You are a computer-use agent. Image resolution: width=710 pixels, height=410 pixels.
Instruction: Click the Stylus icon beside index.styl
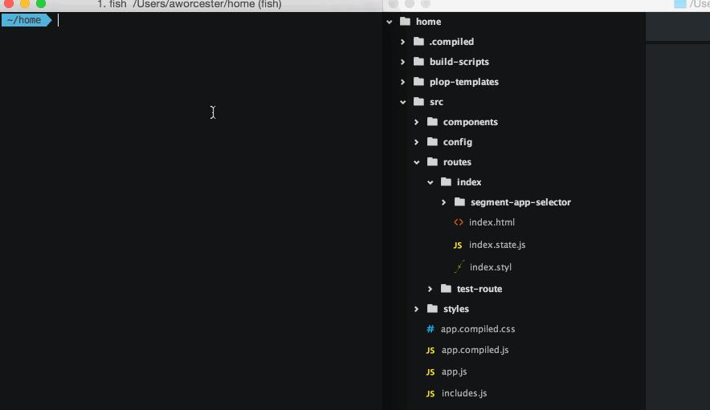(459, 267)
